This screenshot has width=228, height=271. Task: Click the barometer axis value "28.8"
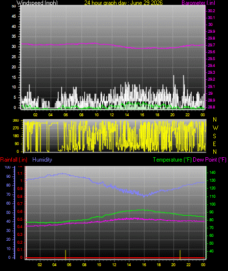pyautogui.click(x=211, y=107)
